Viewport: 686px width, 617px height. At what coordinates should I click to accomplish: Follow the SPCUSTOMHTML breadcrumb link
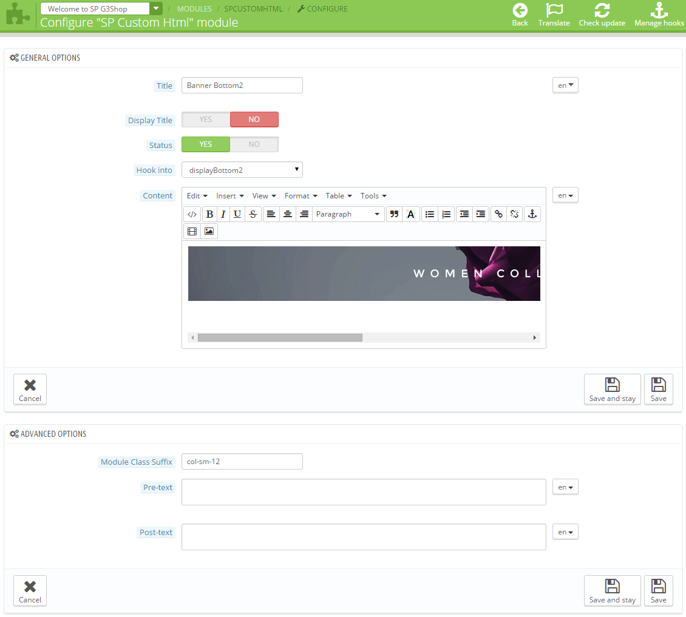click(253, 8)
